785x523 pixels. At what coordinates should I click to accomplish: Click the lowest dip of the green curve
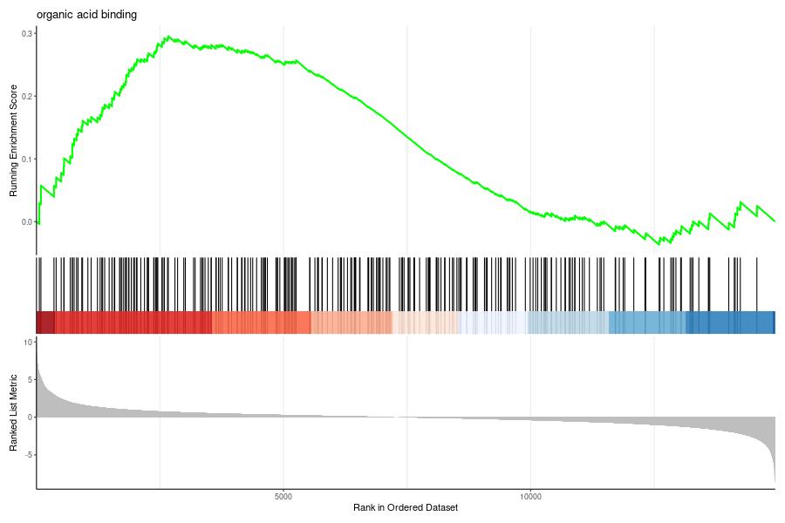[x=671, y=243]
